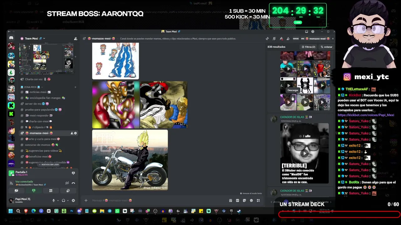Open microphone input options arrow
Screen dimensions: 401x225
[58, 200]
